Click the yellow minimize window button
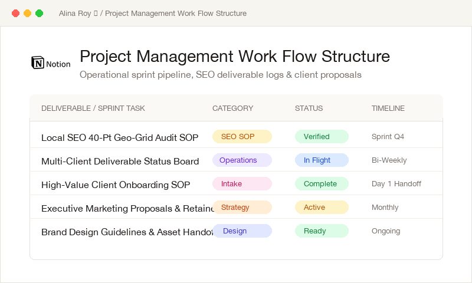Screen dimensions: 472x283 coord(27,13)
